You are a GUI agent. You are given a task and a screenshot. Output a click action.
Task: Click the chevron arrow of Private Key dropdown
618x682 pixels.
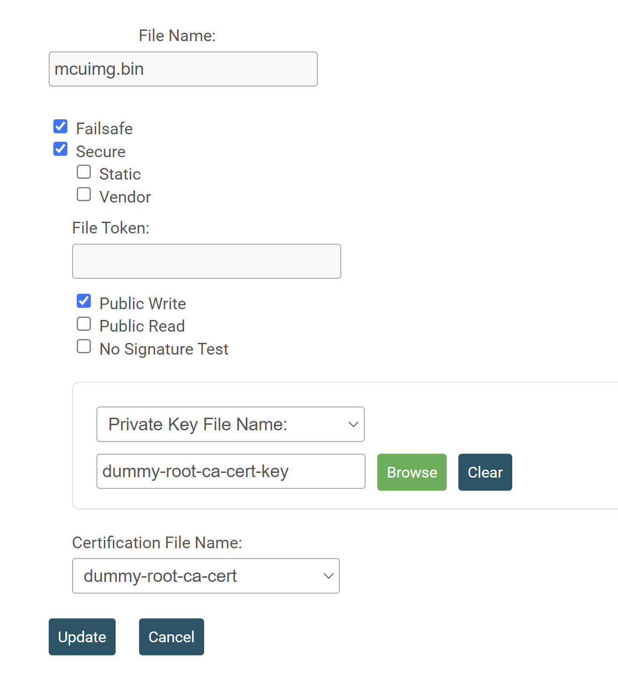pos(353,424)
